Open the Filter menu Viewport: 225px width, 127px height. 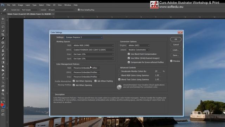coord(49,5)
